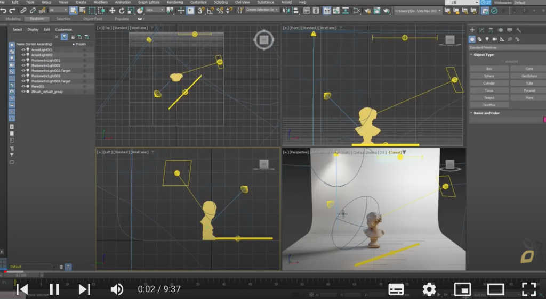Toggle the scene explorer filter funnel button
The width and height of the screenshot is (546, 299).
pyautogui.click(x=65, y=37)
